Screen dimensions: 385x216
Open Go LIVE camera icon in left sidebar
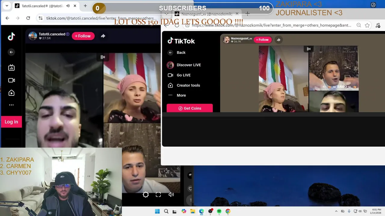11,80
